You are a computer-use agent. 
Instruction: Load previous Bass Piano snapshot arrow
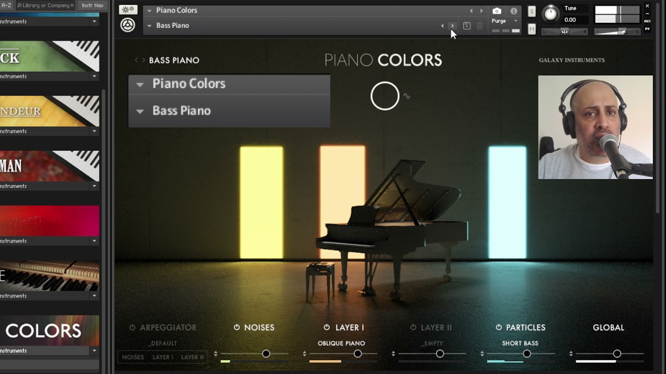point(442,25)
